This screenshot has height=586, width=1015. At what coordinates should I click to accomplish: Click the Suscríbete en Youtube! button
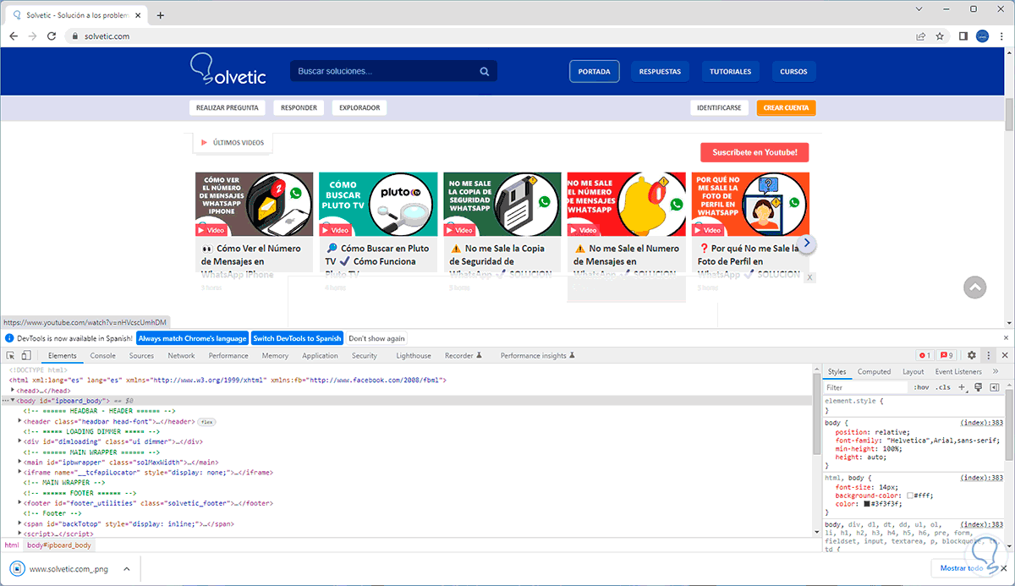754,152
